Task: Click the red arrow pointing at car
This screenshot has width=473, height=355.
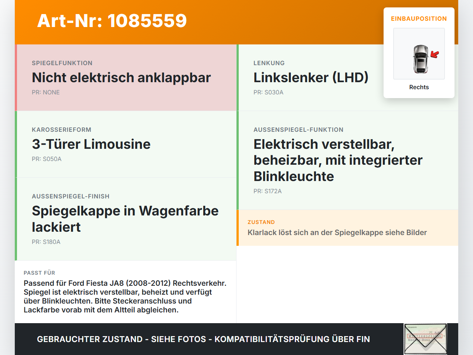Action: coord(435,54)
